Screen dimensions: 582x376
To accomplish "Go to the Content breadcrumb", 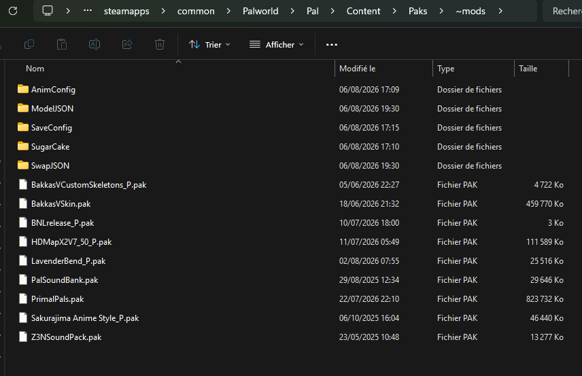I will click(363, 11).
